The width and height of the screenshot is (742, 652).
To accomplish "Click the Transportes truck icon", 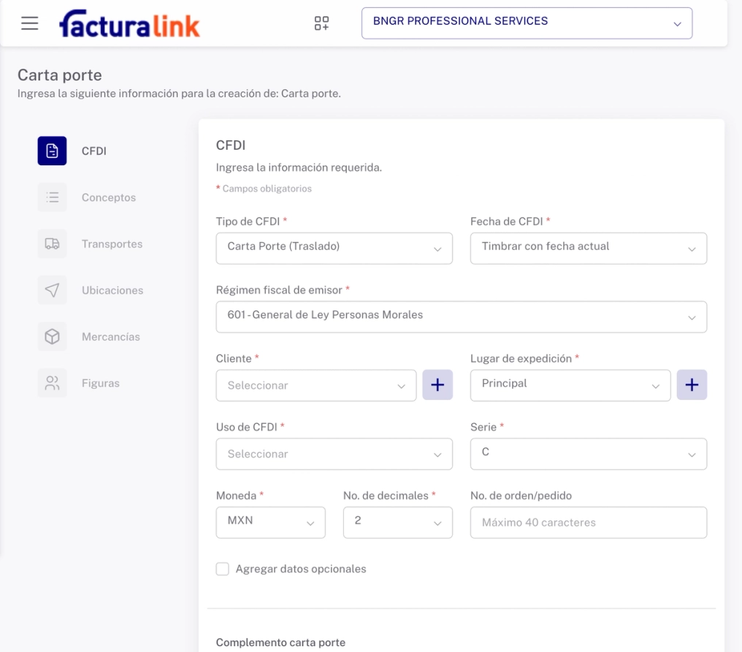I will point(52,244).
